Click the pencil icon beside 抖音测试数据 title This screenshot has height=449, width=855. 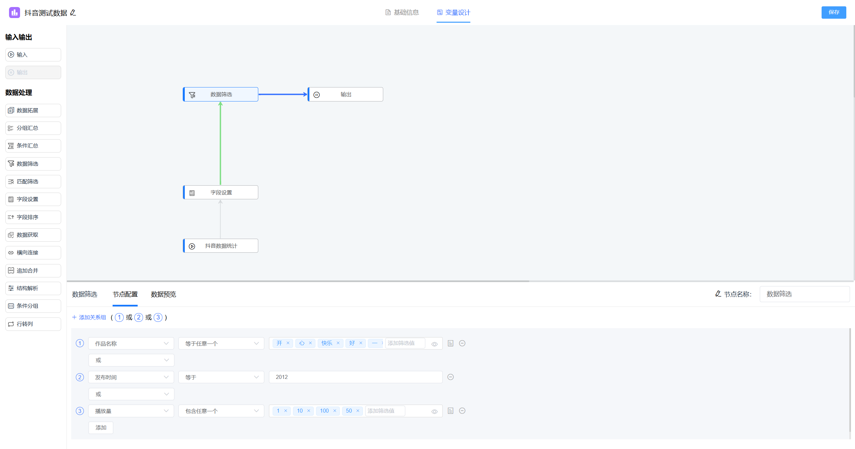coord(73,13)
